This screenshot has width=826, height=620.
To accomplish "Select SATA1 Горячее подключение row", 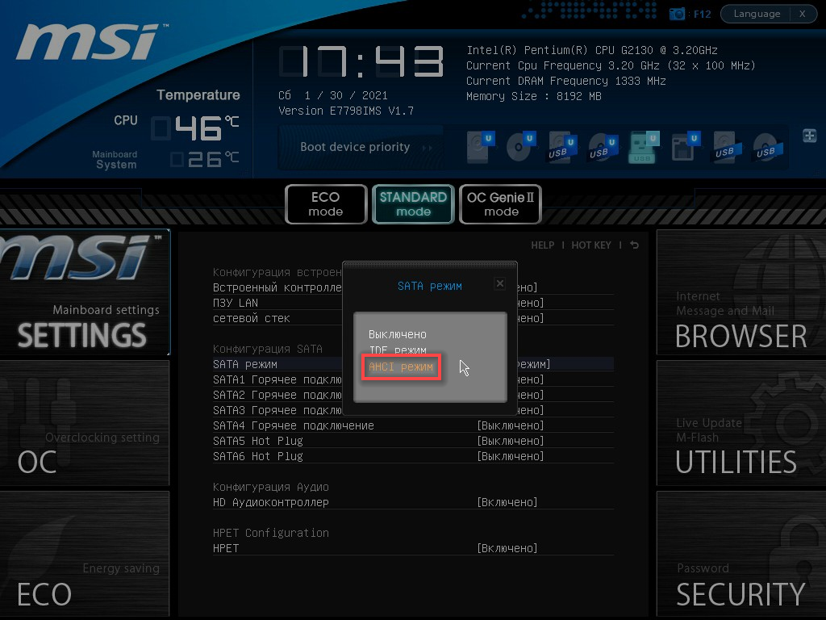I will tap(413, 379).
